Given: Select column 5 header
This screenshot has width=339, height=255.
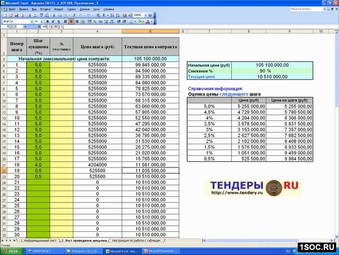Looking at the screenshot, I should pyautogui.click(x=150, y=31).
